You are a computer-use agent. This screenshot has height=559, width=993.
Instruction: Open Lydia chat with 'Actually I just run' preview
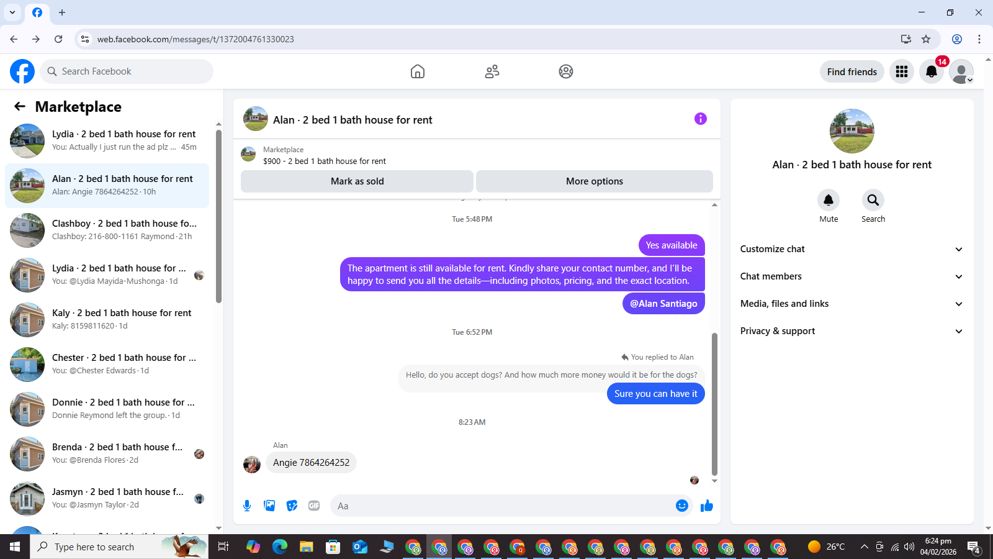point(107,141)
